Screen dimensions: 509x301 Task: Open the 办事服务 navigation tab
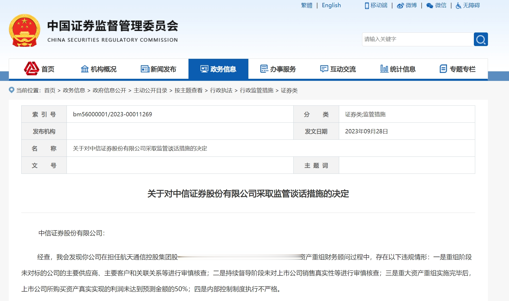278,69
